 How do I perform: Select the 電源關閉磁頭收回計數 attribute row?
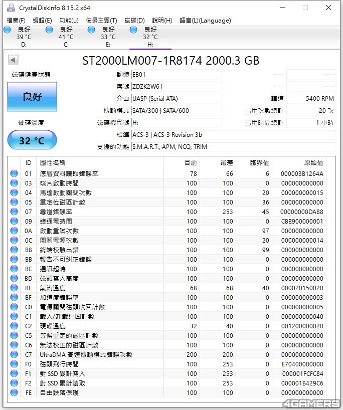pyautogui.click(x=167, y=307)
